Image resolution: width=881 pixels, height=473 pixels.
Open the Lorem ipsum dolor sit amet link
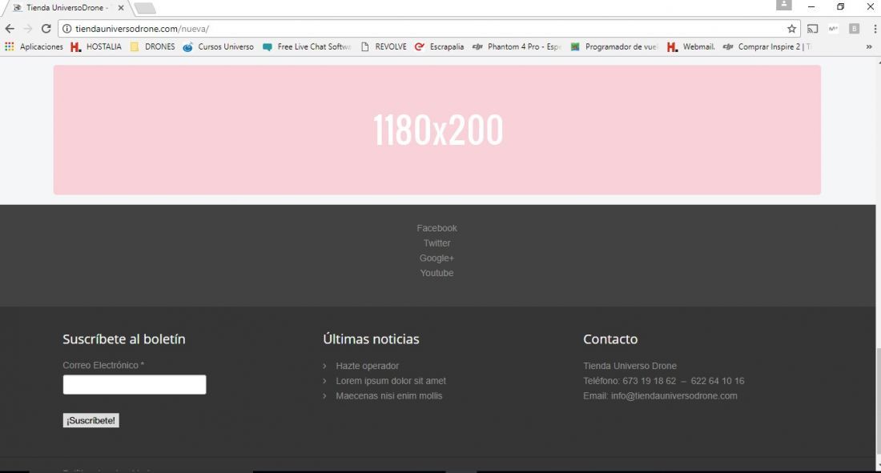(391, 381)
